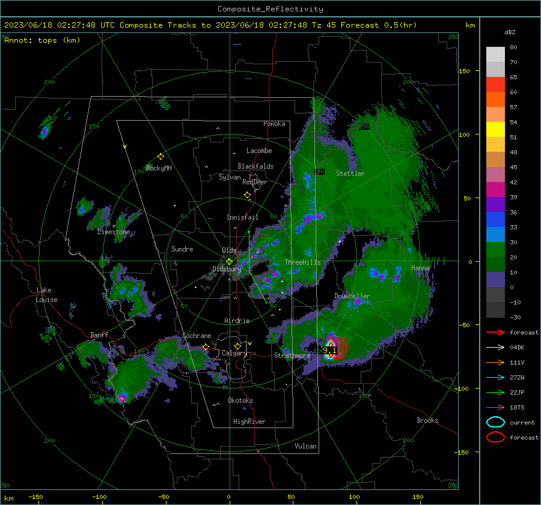This screenshot has height=505, width=541.
Task: Click the cyan 27ZW arrow legend icon
Action: [495, 378]
